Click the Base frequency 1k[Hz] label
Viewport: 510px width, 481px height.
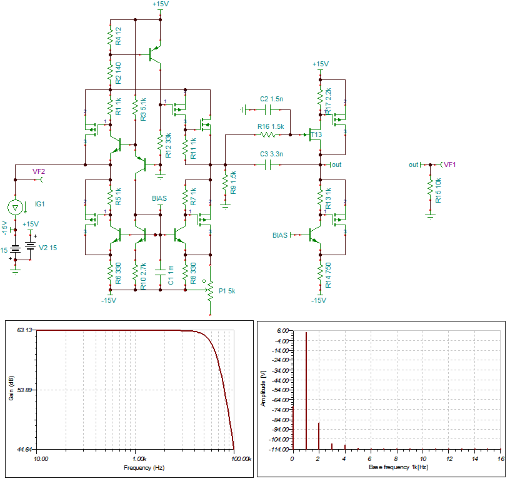399,467
